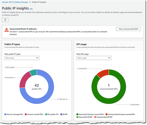Toggle Unassociated Amazon-owned EIPs legend swatch

point(107,114)
